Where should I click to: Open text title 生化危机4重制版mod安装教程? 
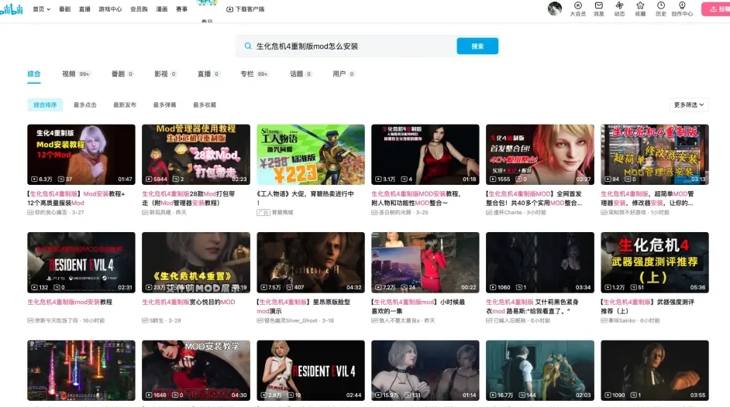click(x=70, y=302)
